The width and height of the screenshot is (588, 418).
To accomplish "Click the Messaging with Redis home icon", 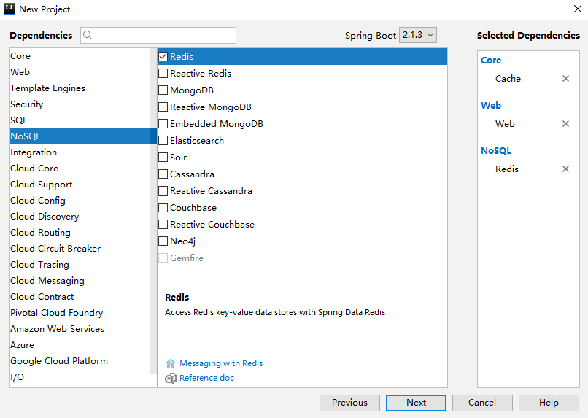I will [171, 363].
